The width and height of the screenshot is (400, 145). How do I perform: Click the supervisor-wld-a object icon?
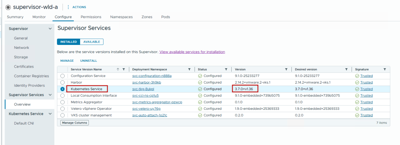[x=8, y=7]
